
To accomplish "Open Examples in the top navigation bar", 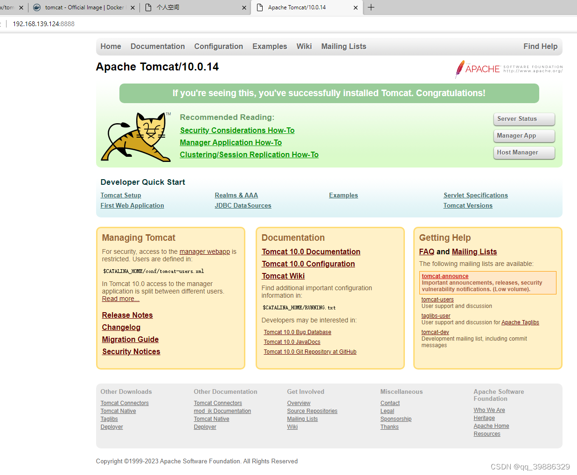I will 270,46.
